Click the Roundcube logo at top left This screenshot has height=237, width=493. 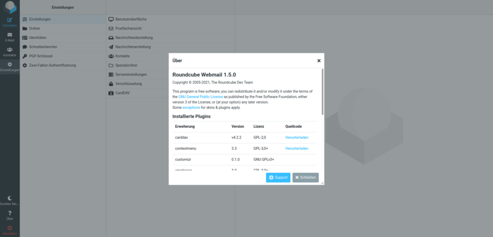pos(10,7)
